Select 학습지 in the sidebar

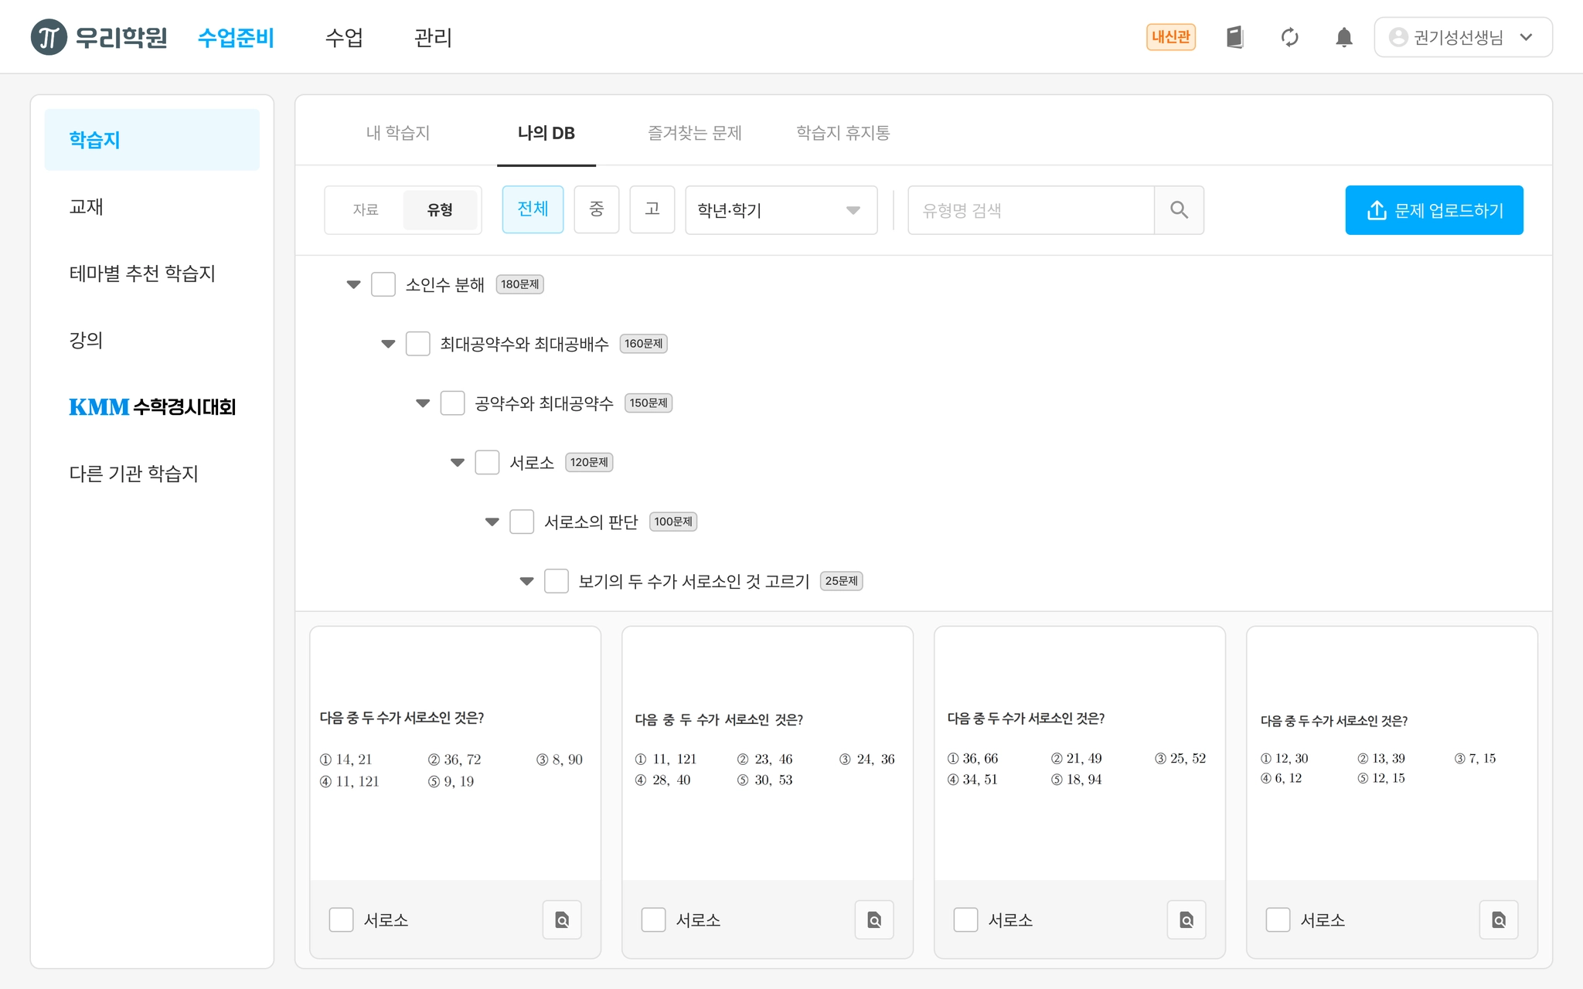coord(152,140)
